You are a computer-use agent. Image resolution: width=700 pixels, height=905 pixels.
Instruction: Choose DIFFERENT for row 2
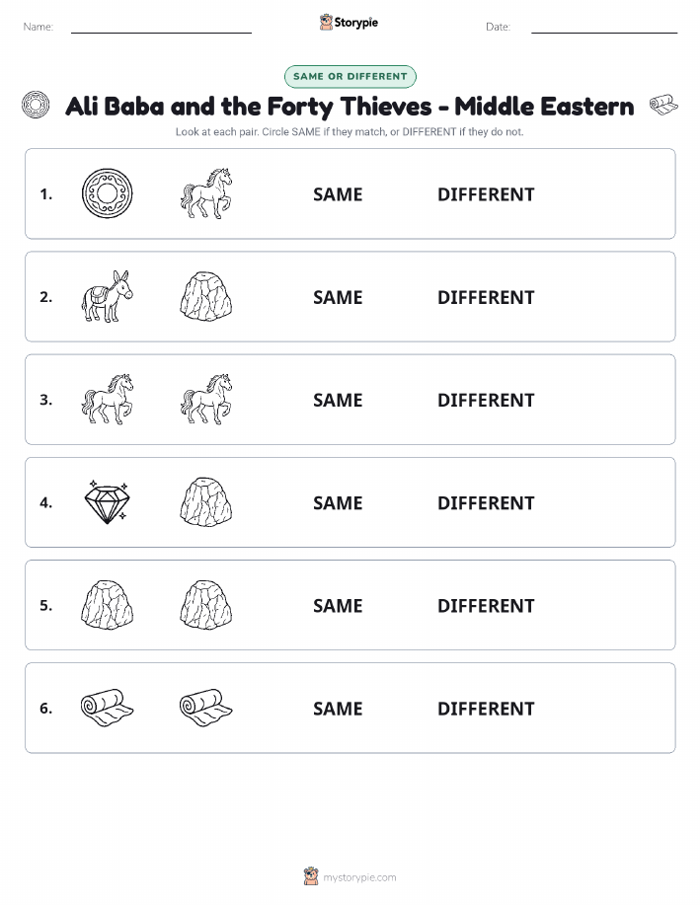click(486, 297)
